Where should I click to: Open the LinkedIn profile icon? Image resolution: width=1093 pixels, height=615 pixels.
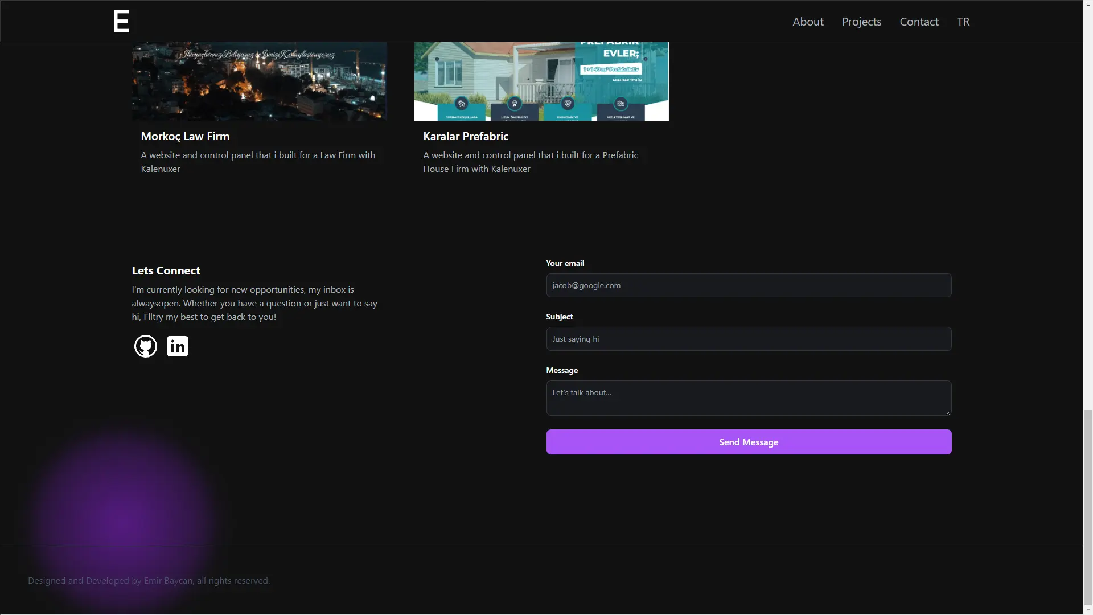pyautogui.click(x=178, y=346)
